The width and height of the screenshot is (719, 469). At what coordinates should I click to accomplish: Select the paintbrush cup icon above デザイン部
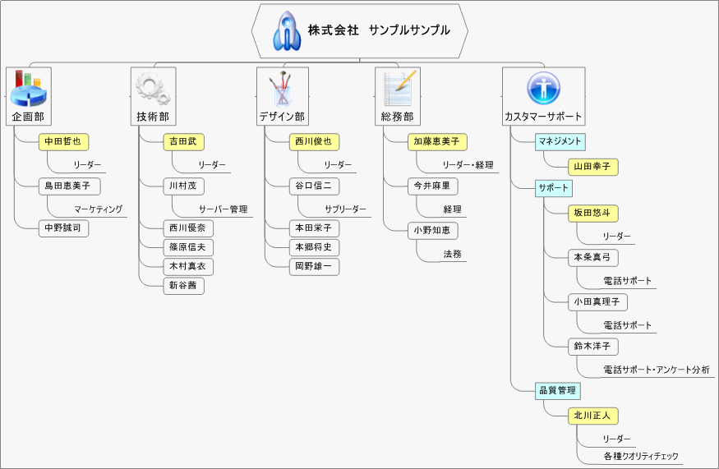(281, 88)
